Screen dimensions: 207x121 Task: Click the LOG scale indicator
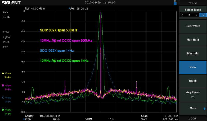coord(6,12)
